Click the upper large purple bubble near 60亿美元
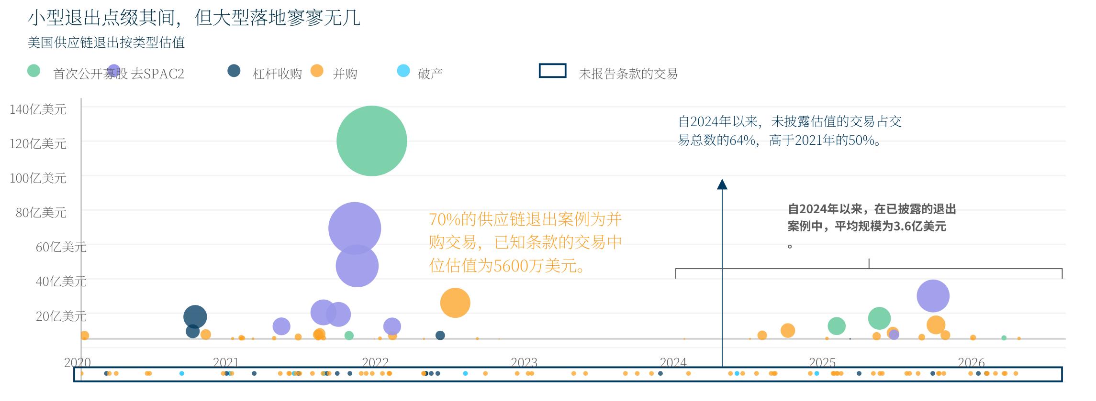 click(x=355, y=228)
